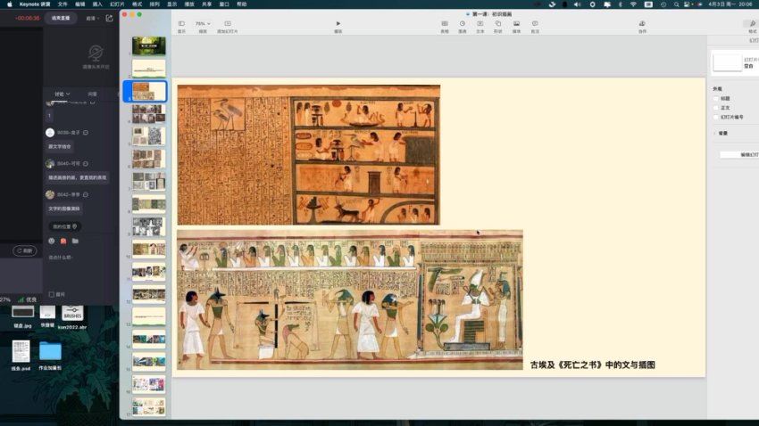
Task: Select slide 9 black-and-white thumbnail
Action: click(148, 226)
